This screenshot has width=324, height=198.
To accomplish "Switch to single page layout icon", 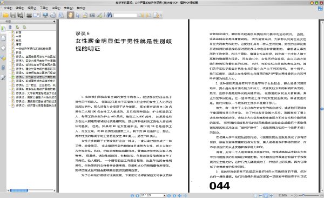I will (x=255, y=195).
